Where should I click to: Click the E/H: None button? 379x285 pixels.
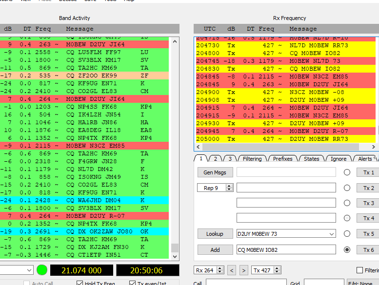[363, 283]
